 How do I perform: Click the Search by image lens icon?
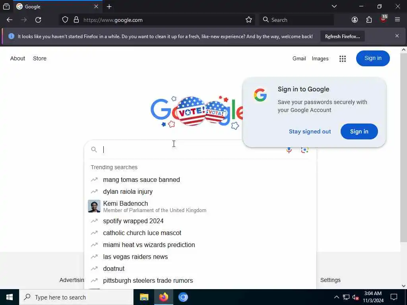(x=304, y=150)
